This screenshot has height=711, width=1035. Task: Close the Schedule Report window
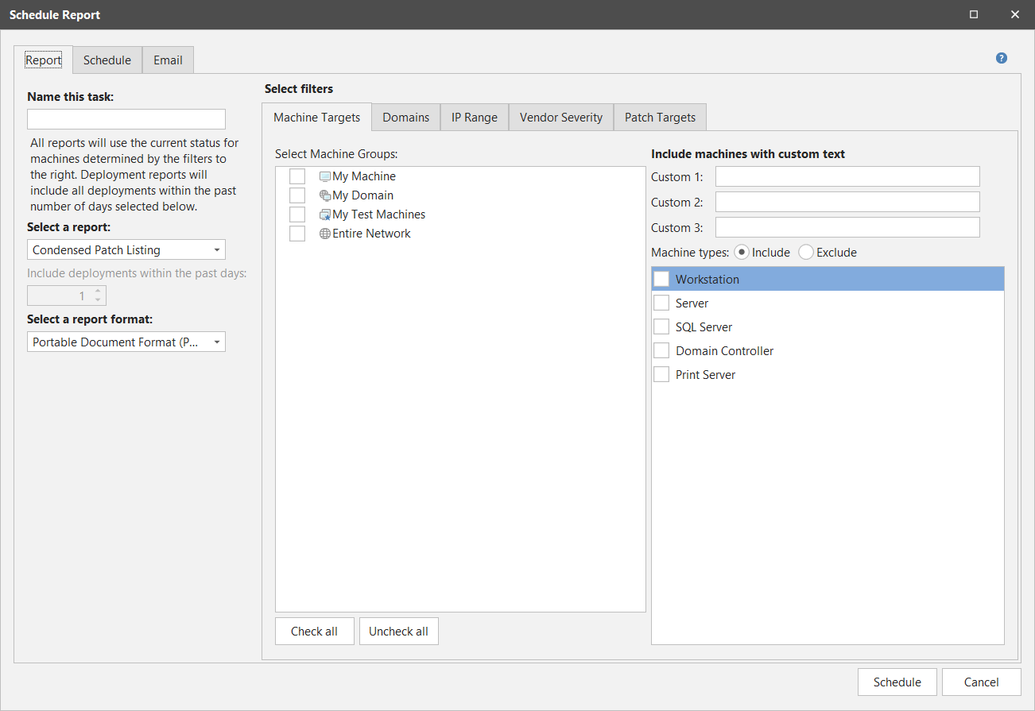click(1014, 14)
